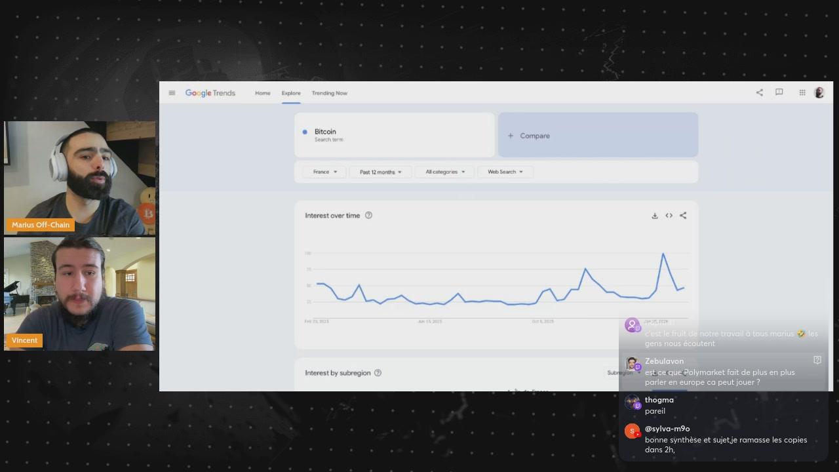Expand the Past 12 months time range
The image size is (839, 472).
(x=380, y=172)
